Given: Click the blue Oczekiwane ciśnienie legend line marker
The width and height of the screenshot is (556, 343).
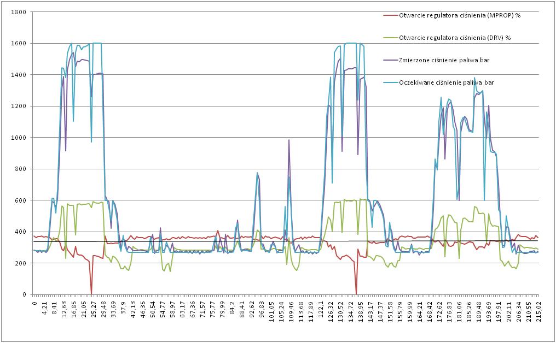Looking at the screenshot, I should click(x=390, y=82).
